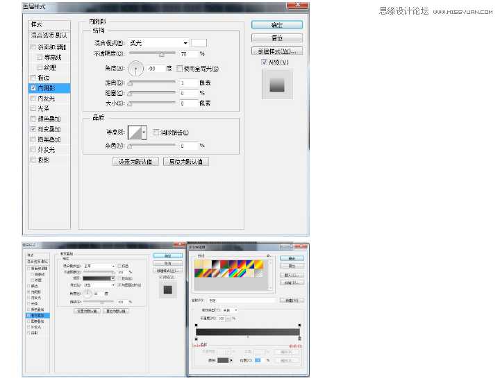Toggle the 预览 (Preview) checkbox in large dialog
Image resolution: width=500 pixels, height=381 pixels.
265,62
